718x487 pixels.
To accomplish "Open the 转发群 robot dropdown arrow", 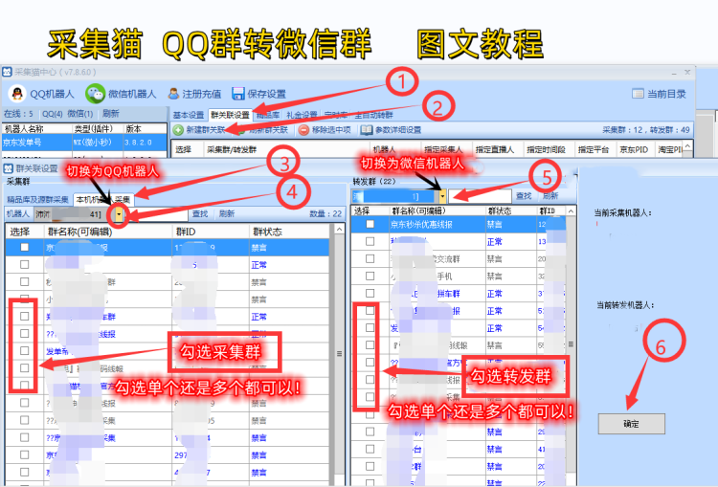I will click(x=442, y=195).
